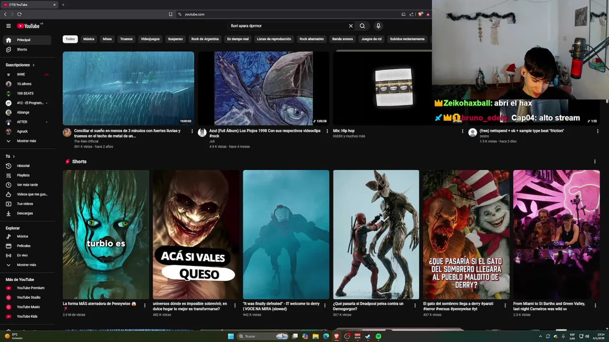
Task: Select the Subidos recientemente chip
Action: click(407, 39)
